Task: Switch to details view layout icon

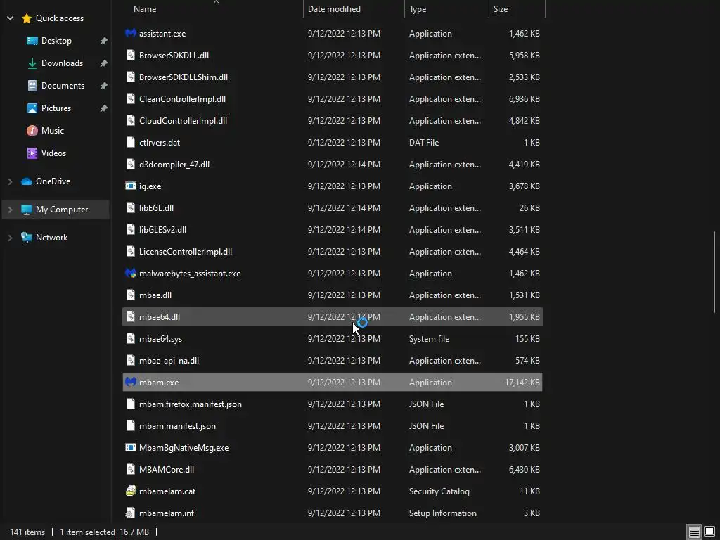Action: pos(694,532)
